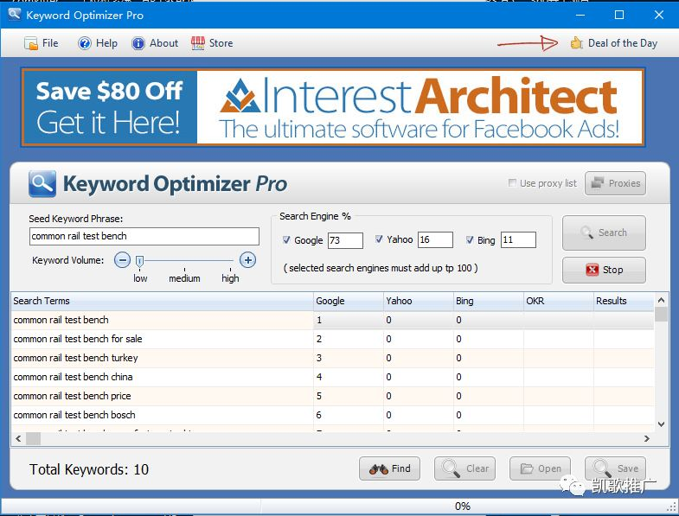Open the Store shop icon

198,43
